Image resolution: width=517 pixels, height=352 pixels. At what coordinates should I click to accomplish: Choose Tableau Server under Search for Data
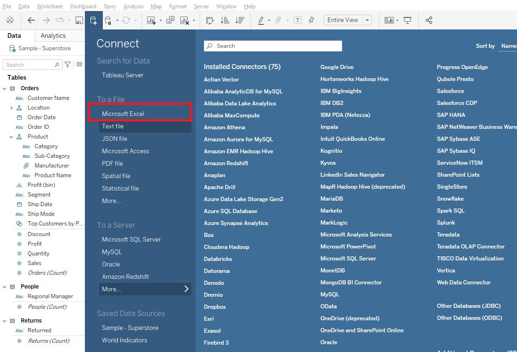[x=123, y=75]
